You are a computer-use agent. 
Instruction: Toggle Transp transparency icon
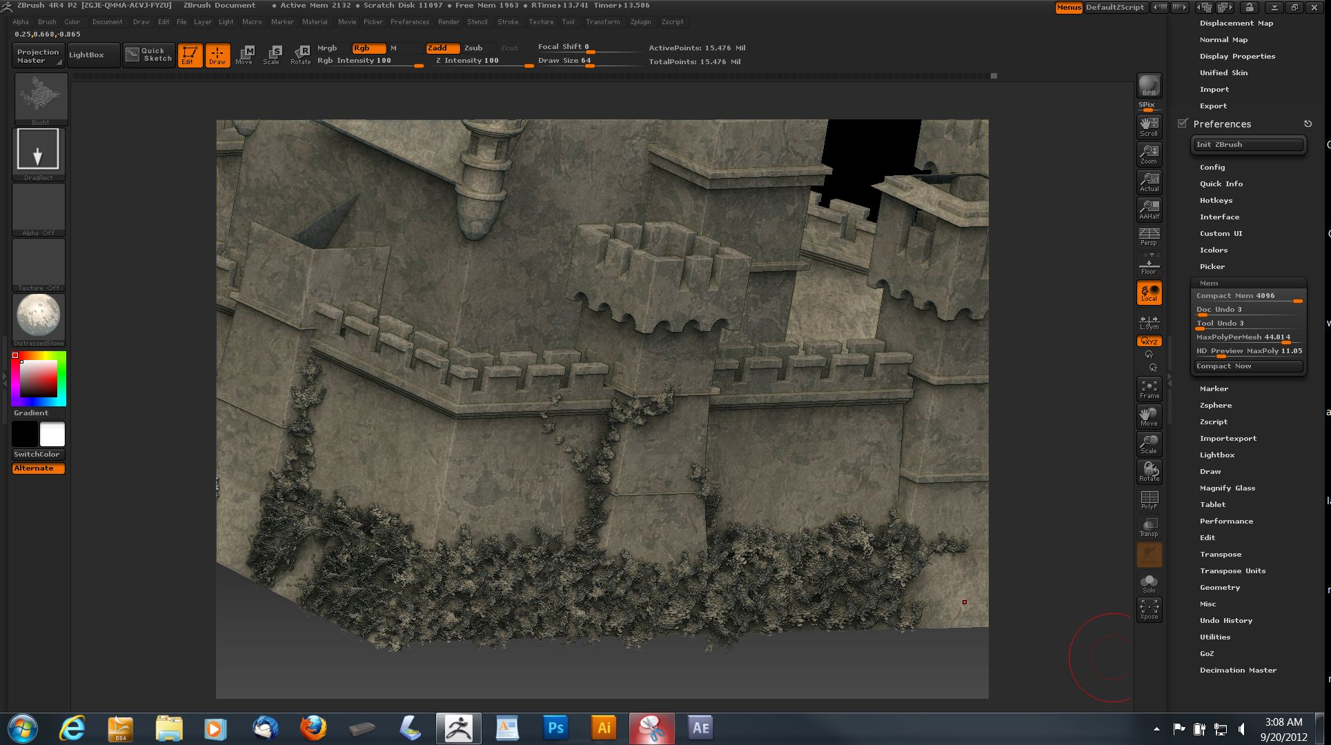point(1149,527)
